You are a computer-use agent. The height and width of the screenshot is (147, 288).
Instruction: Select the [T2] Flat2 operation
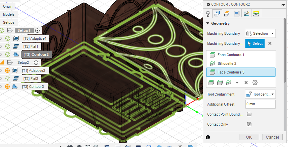(31, 79)
